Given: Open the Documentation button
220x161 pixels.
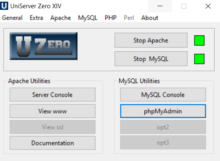Looking at the screenshot, I should [x=53, y=143].
